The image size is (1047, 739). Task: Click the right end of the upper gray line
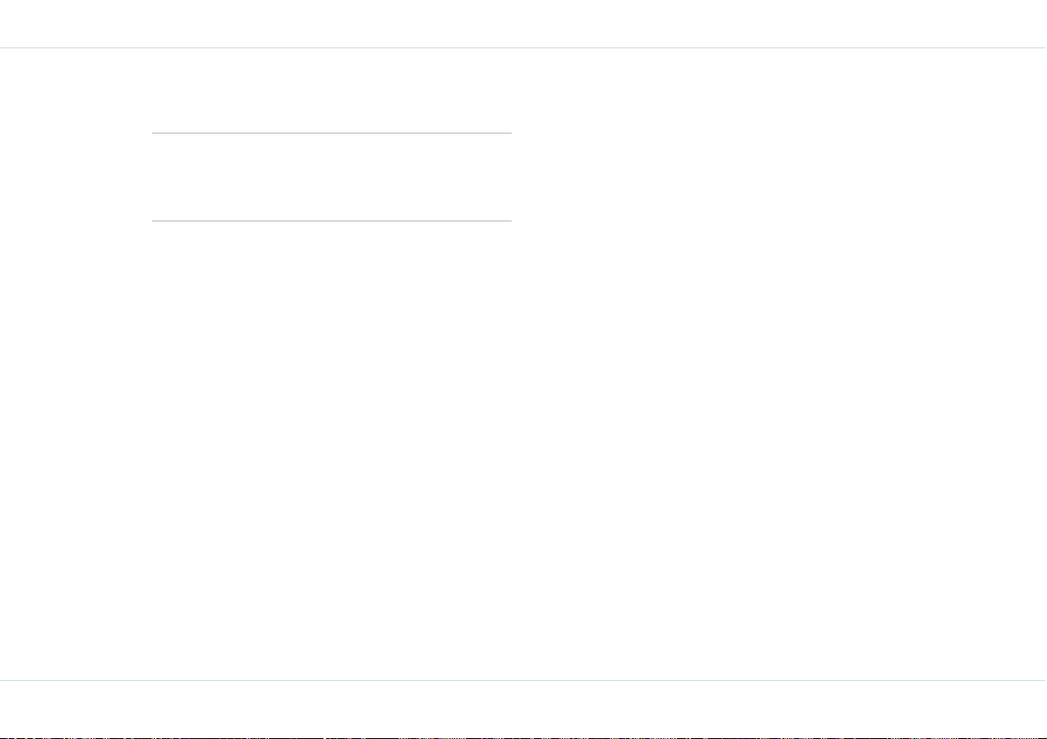(510, 133)
